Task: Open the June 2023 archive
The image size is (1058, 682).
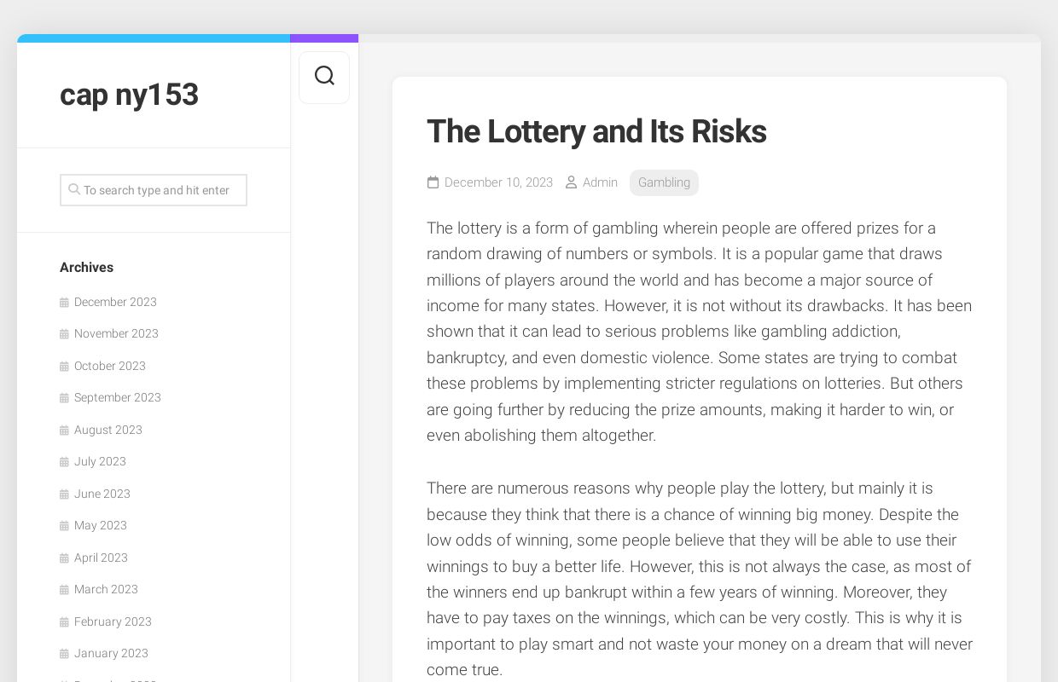Action: (102, 494)
